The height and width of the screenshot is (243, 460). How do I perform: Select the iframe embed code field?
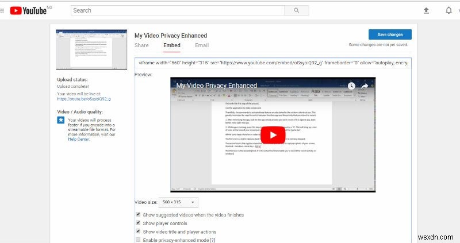(x=273, y=63)
